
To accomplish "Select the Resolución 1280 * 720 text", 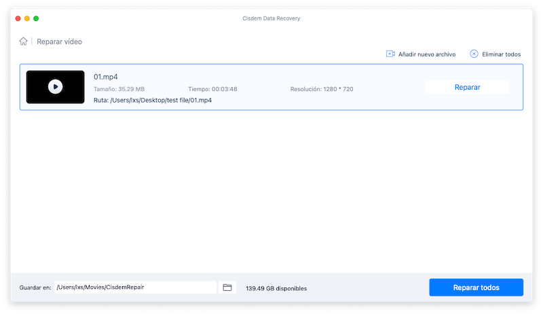I will point(322,89).
